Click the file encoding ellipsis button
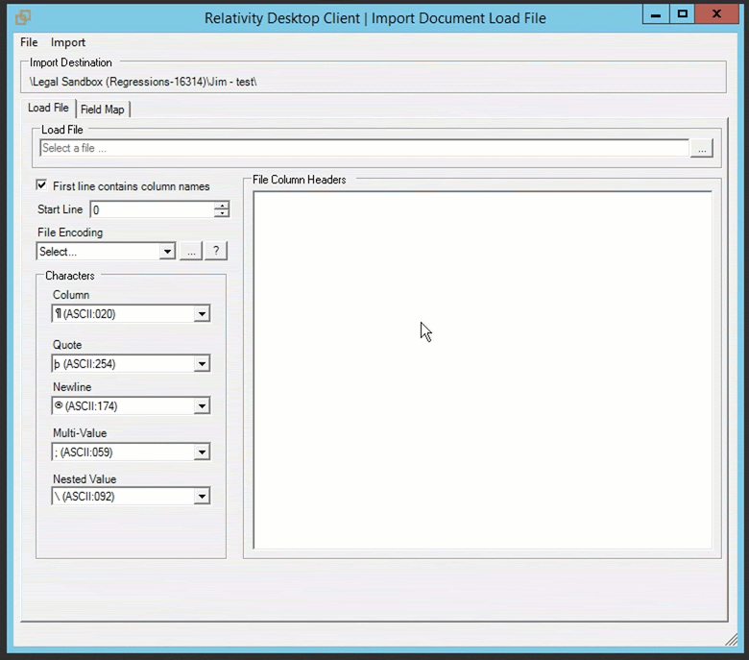 tap(191, 251)
